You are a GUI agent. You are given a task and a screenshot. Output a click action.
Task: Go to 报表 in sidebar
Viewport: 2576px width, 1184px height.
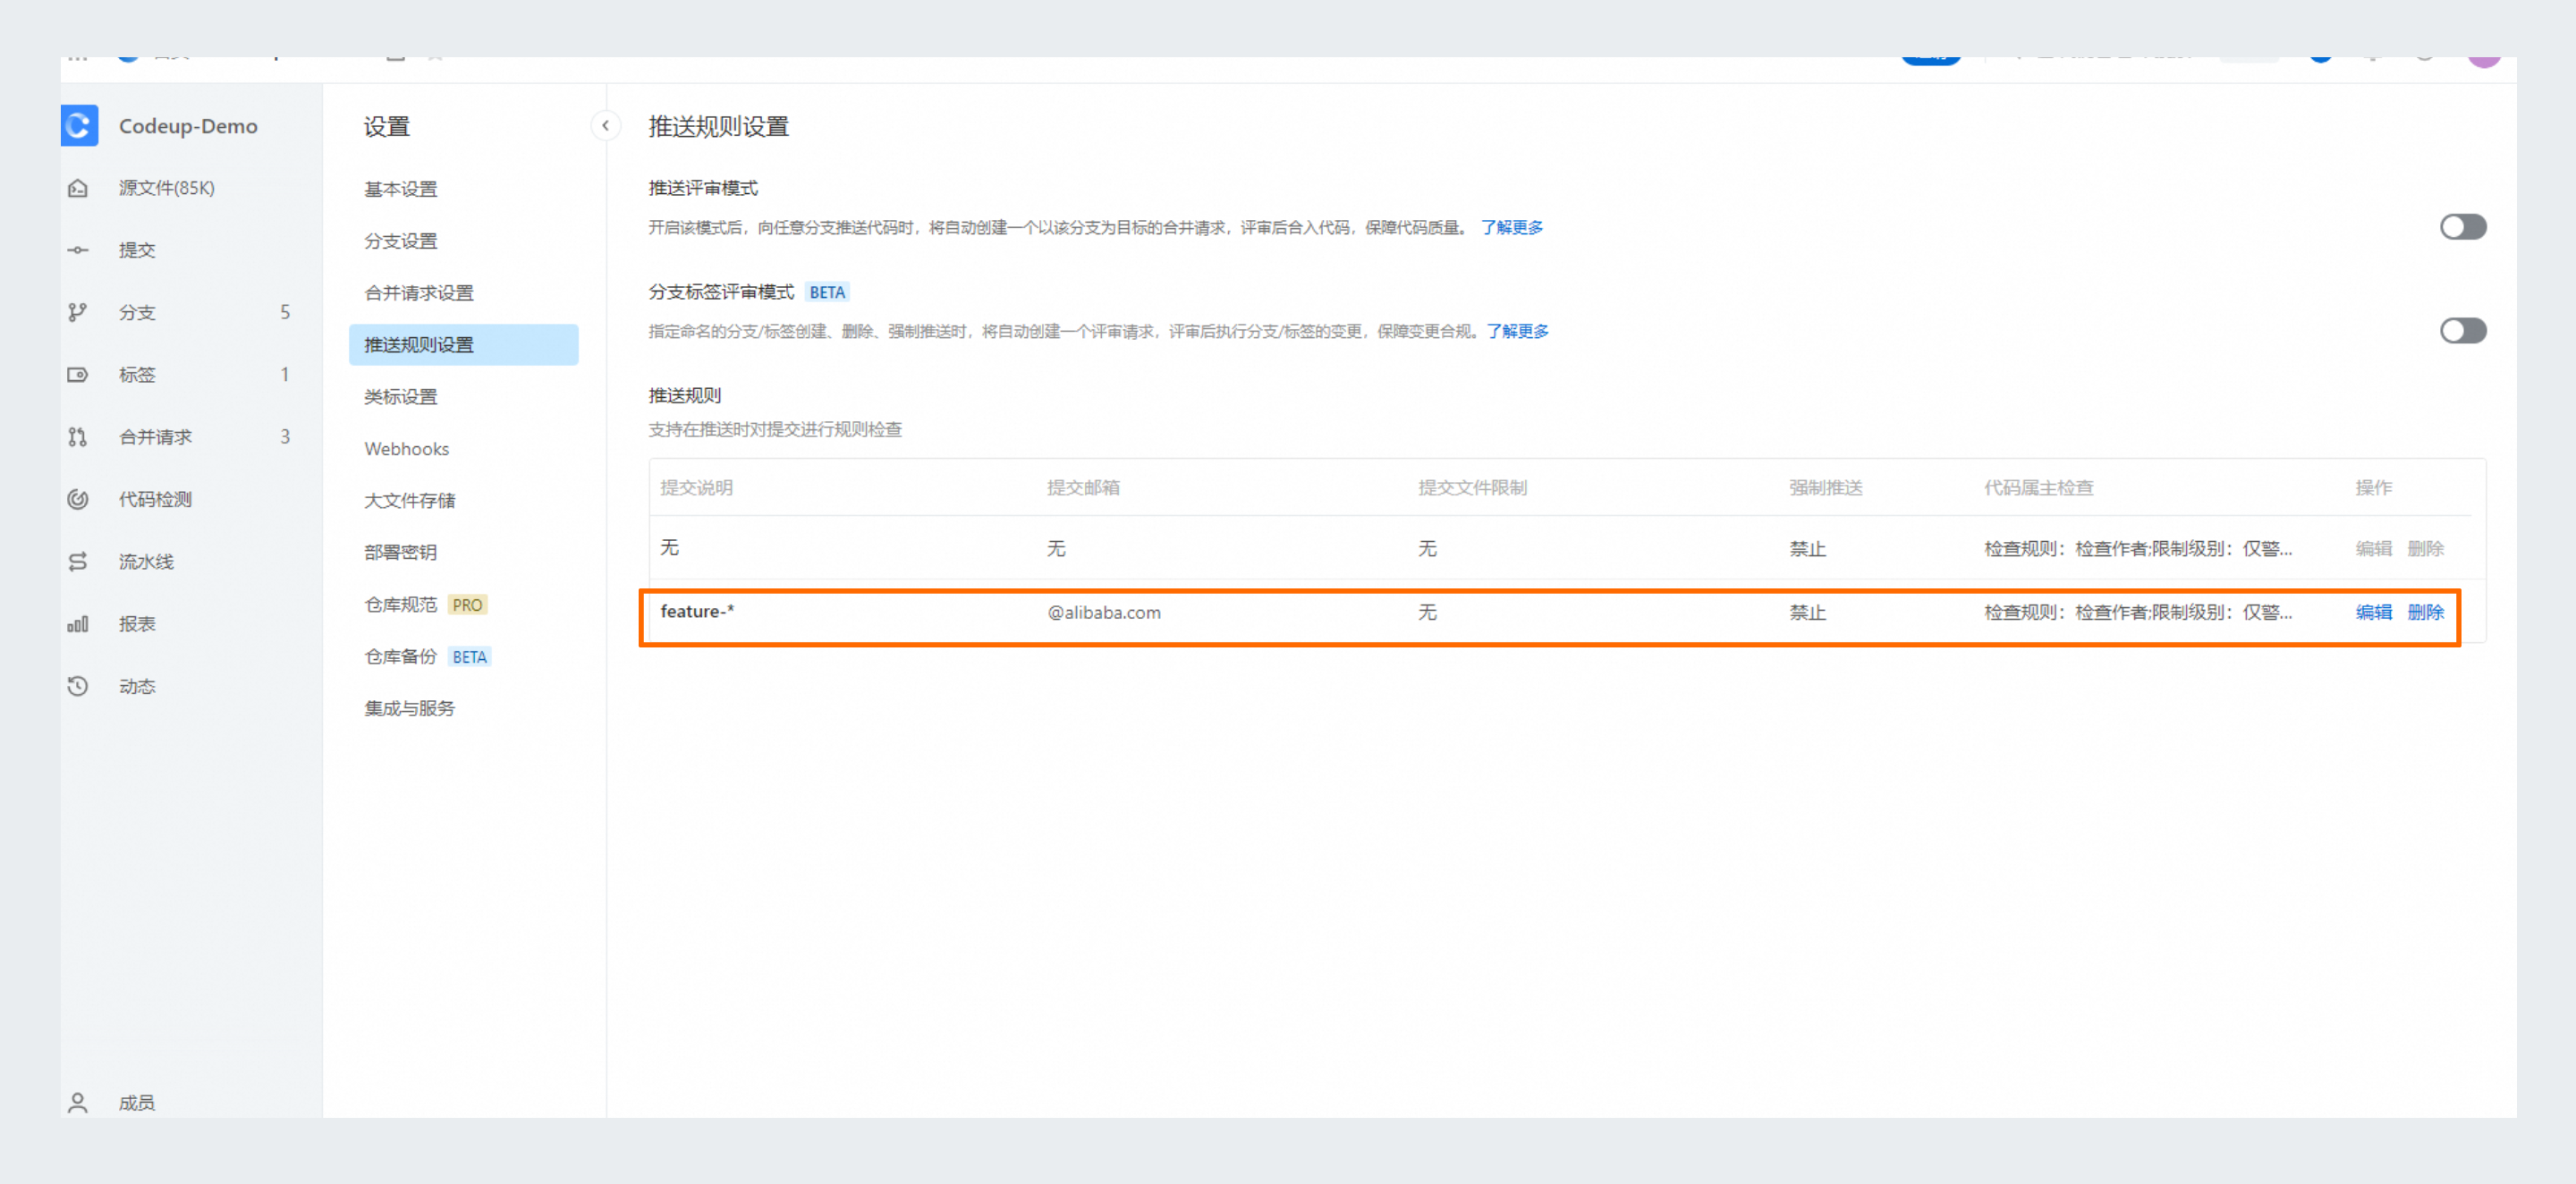point(137,624)
